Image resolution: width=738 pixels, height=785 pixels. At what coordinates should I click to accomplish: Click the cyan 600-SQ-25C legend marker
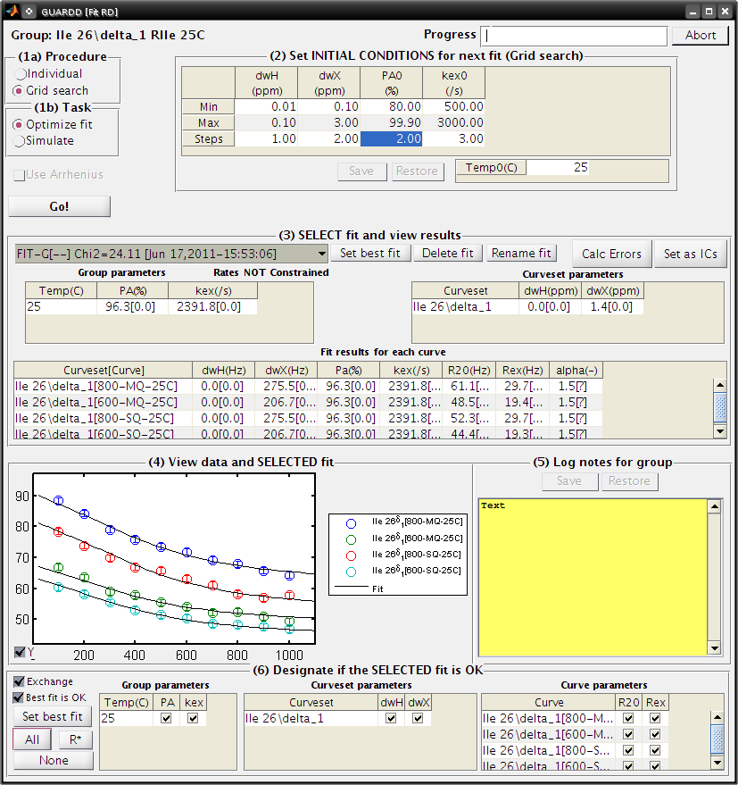pos(352,572)
